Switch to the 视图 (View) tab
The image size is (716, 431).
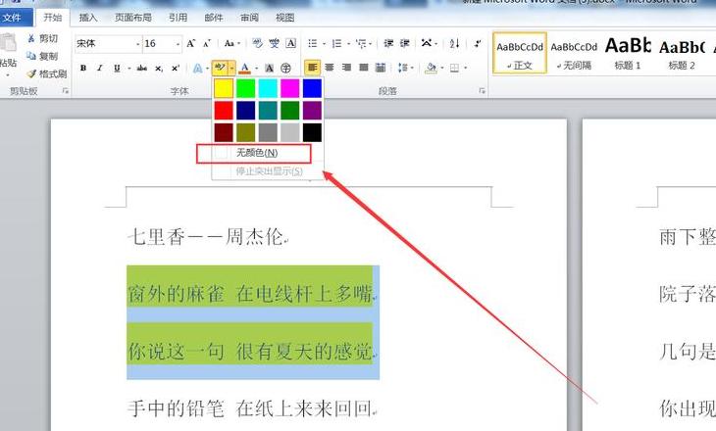284,18
